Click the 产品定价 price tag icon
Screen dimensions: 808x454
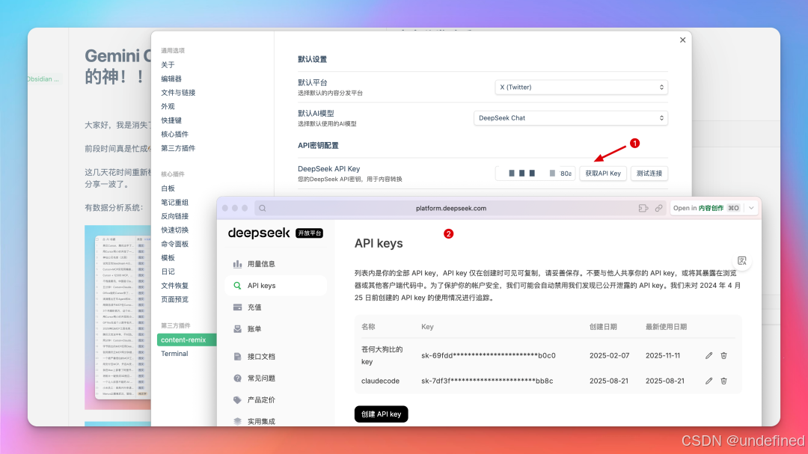(237, 400)
